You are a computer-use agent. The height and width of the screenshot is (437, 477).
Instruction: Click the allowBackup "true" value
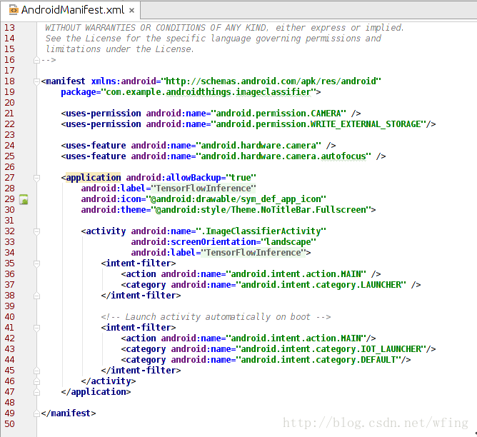241,178
